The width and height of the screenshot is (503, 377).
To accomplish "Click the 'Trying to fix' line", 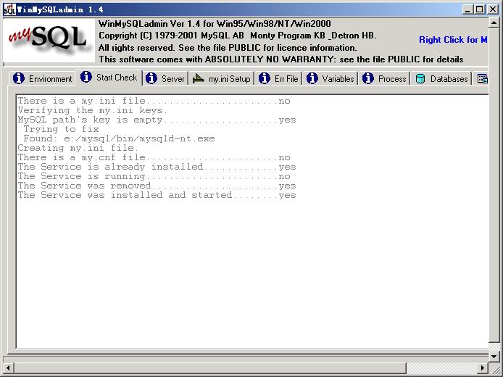I will click(61, 129).
